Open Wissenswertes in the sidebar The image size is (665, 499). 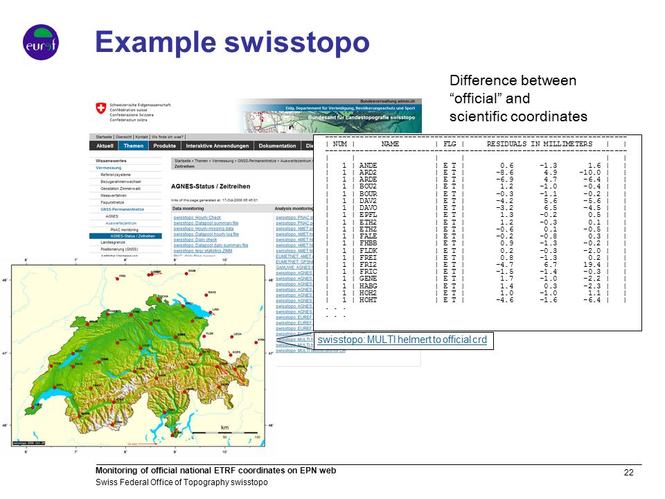[111, 161]
